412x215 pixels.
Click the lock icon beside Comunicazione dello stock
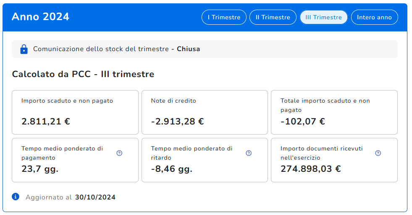[24, 49]
